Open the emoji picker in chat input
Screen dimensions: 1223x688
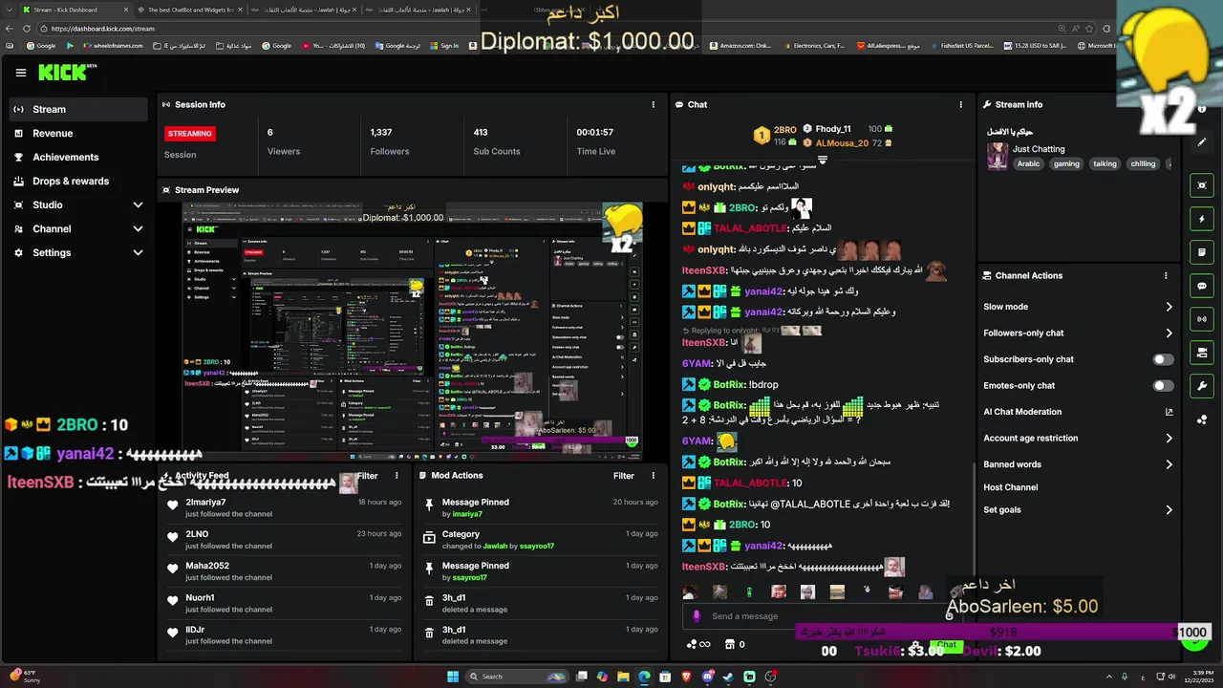point(949,616)
